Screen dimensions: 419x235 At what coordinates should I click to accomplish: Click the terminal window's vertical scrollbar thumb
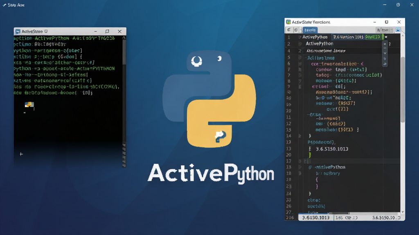(124, 52)
